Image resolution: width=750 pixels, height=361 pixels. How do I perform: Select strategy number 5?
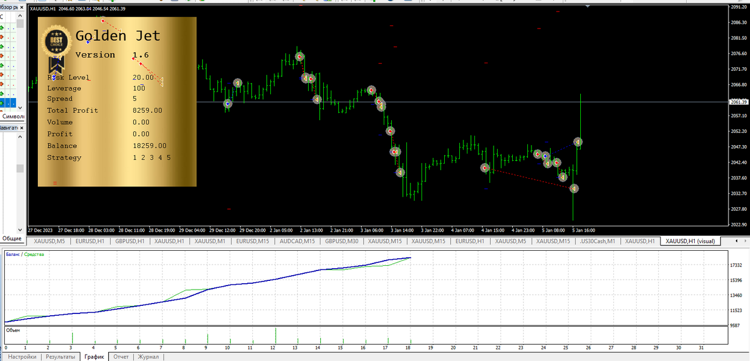(x=169, y=157)
